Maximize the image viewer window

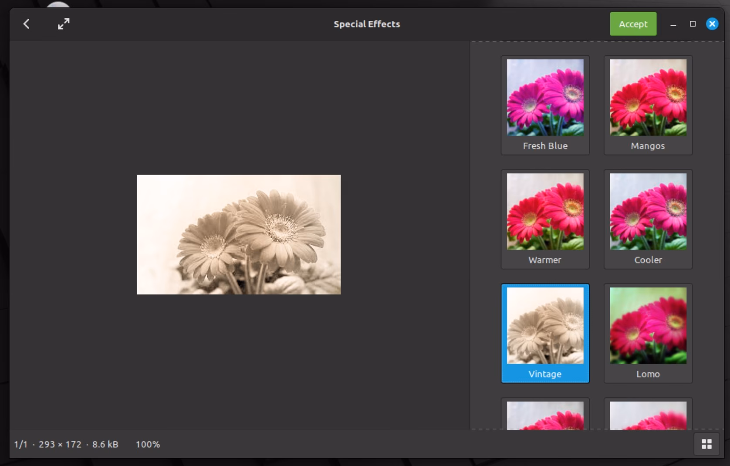(x=693, y=24)
